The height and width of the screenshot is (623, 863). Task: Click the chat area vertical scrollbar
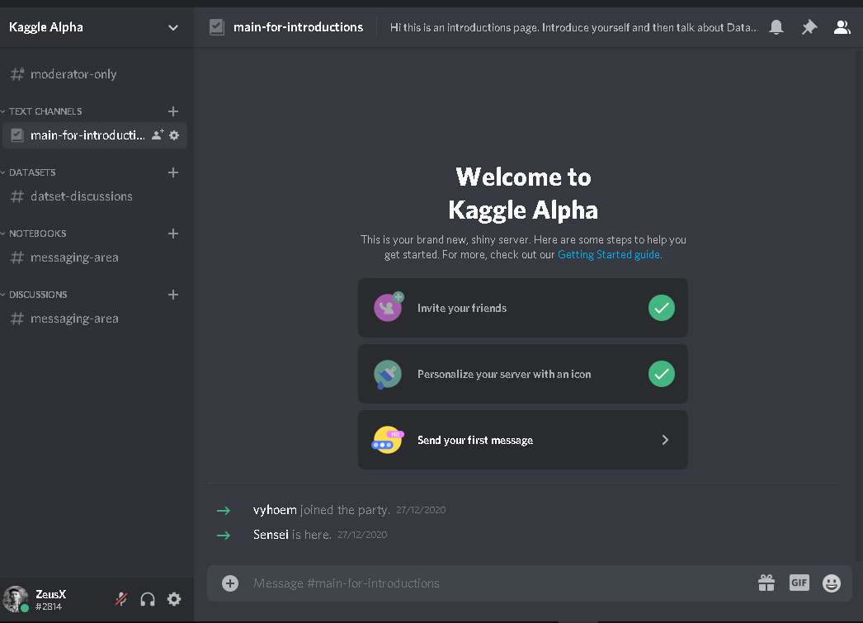point(860,305)
